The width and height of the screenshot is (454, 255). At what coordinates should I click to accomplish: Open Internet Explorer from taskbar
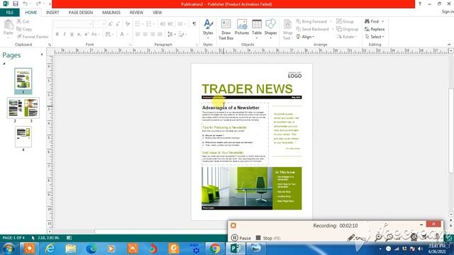(x=50, y=249)
